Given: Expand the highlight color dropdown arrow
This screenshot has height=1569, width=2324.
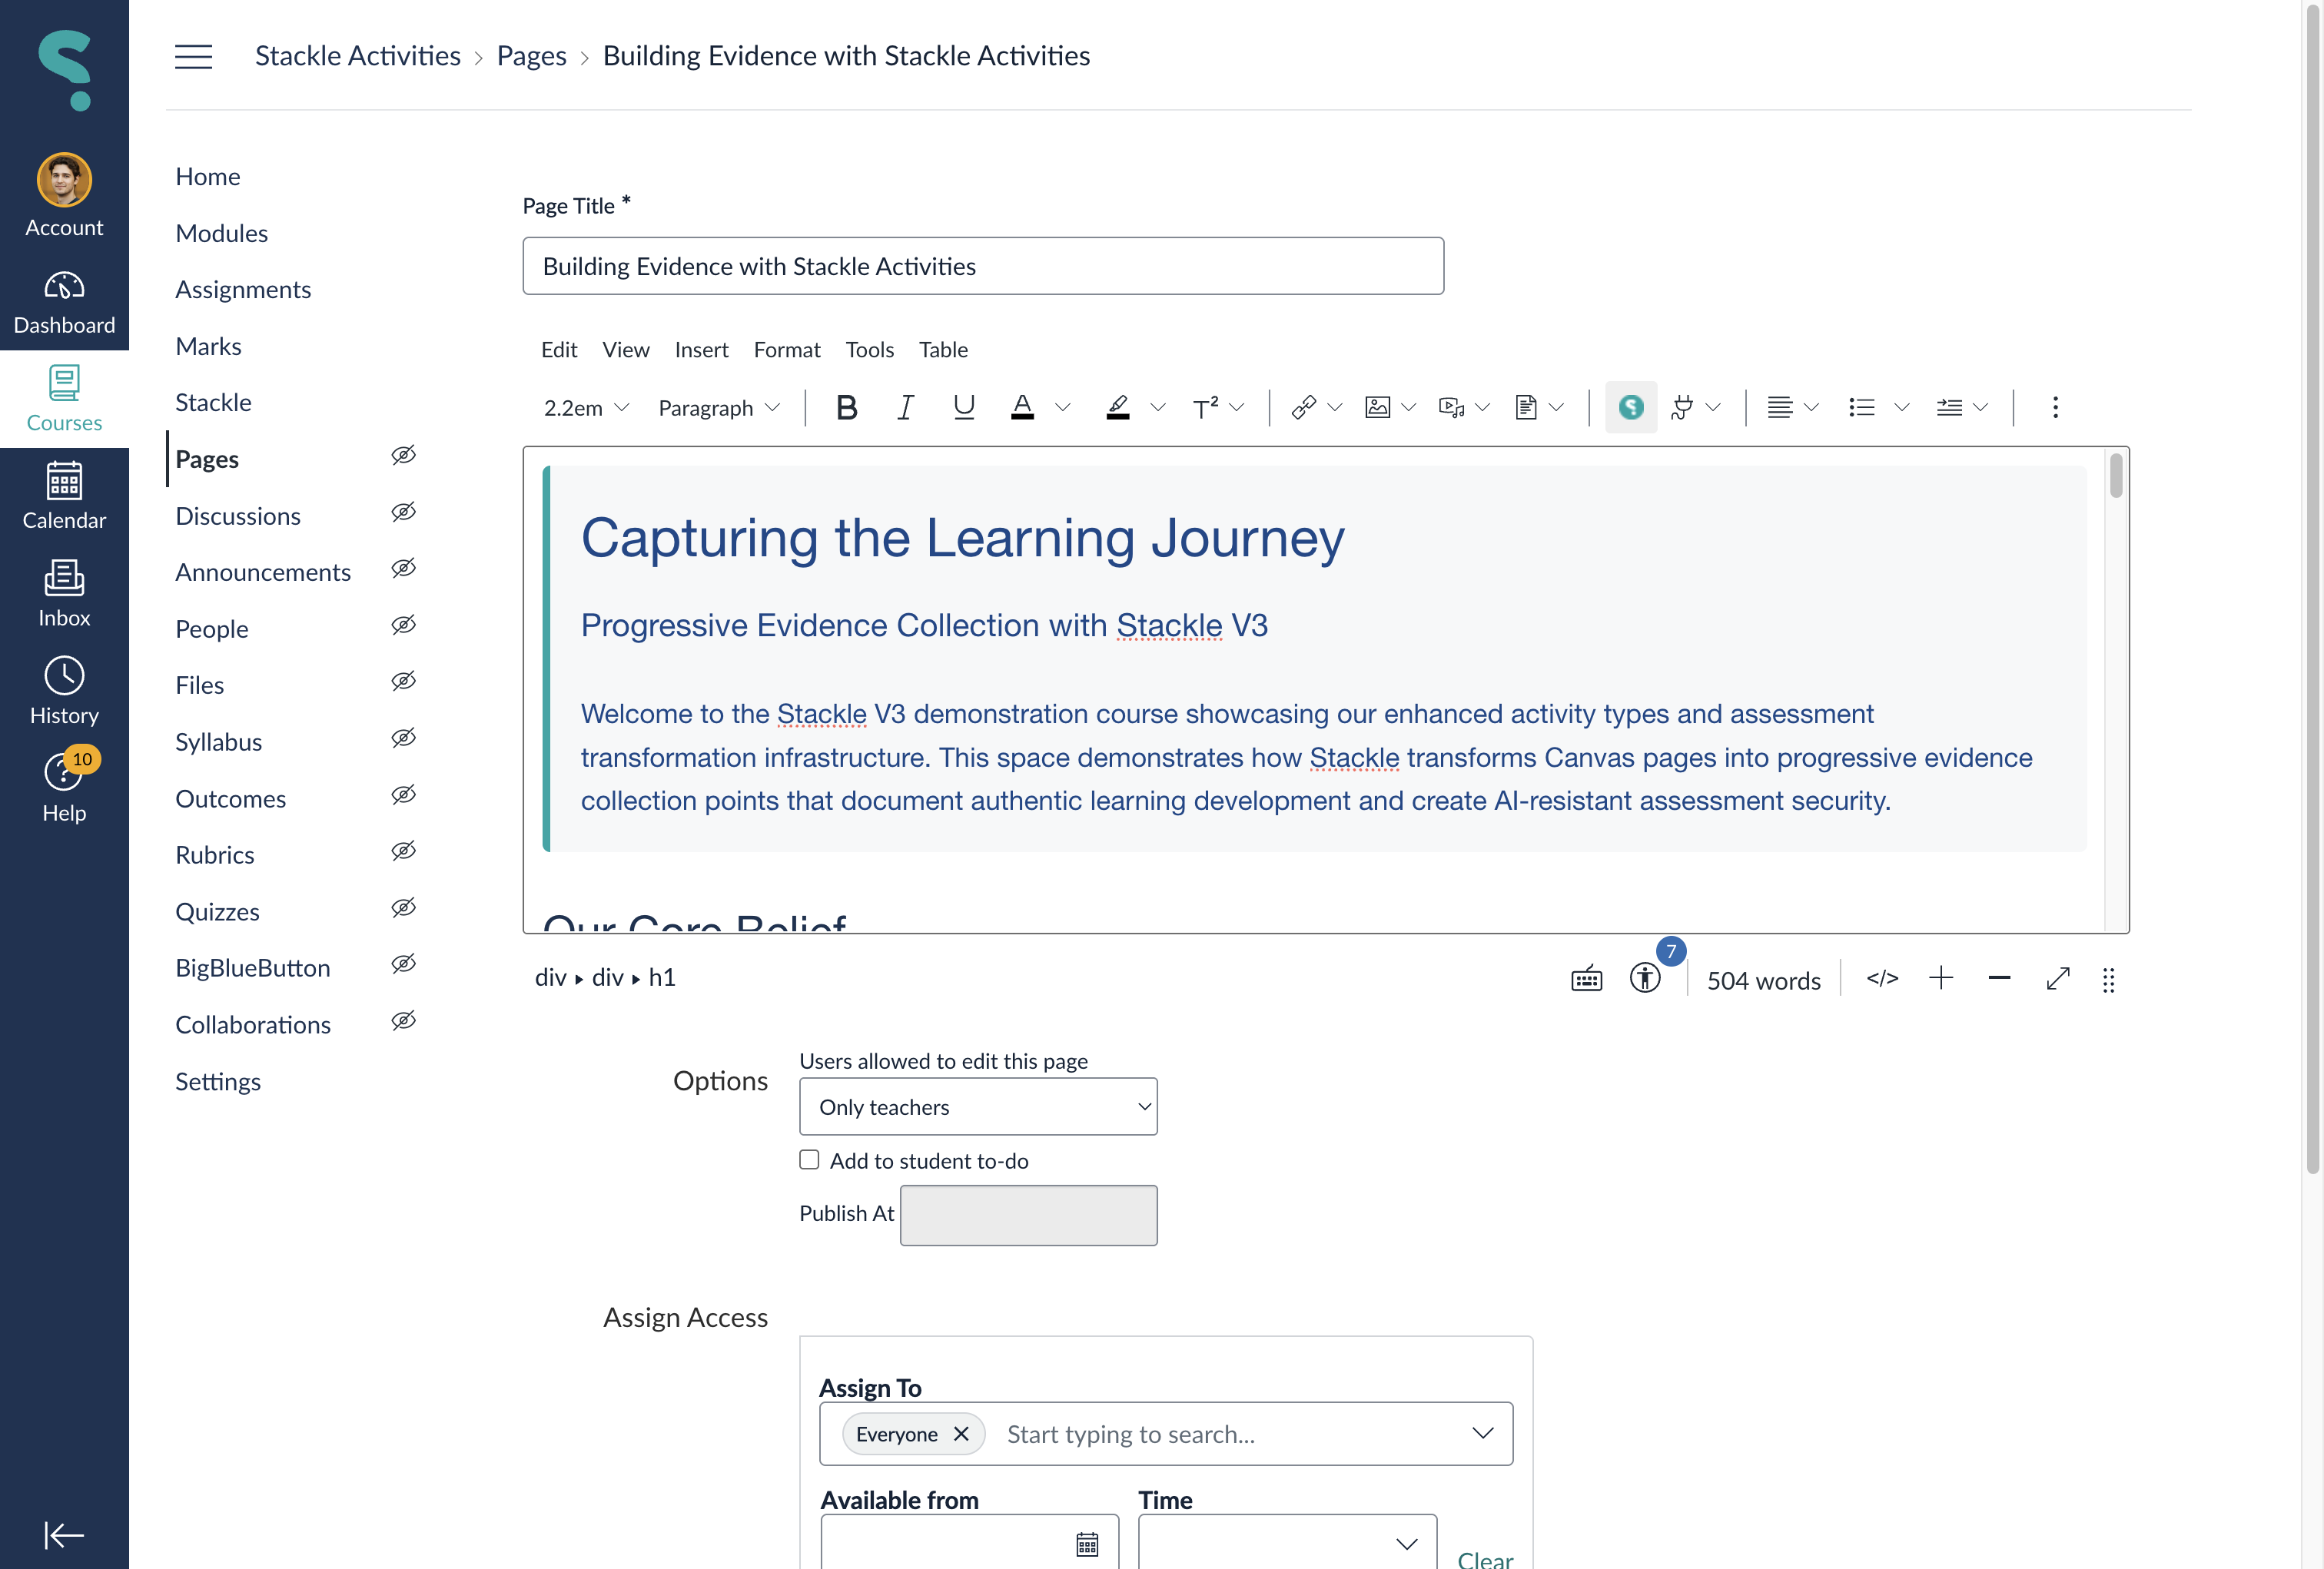Looking at the screenshot, I should tap(1158, 408).
